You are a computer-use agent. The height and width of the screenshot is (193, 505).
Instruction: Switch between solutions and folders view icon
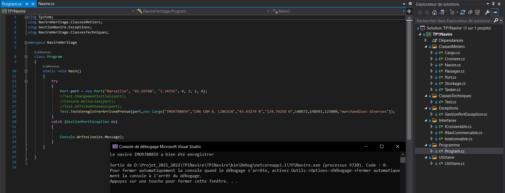[442, 12]
